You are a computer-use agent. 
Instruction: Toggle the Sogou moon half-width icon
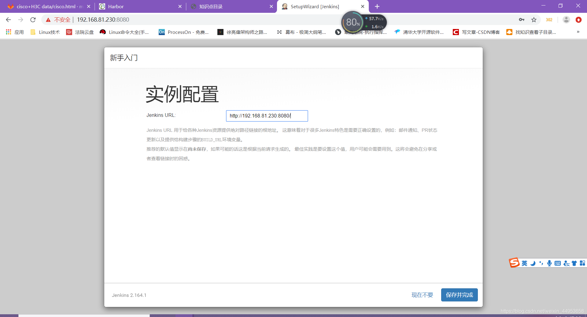533,263
